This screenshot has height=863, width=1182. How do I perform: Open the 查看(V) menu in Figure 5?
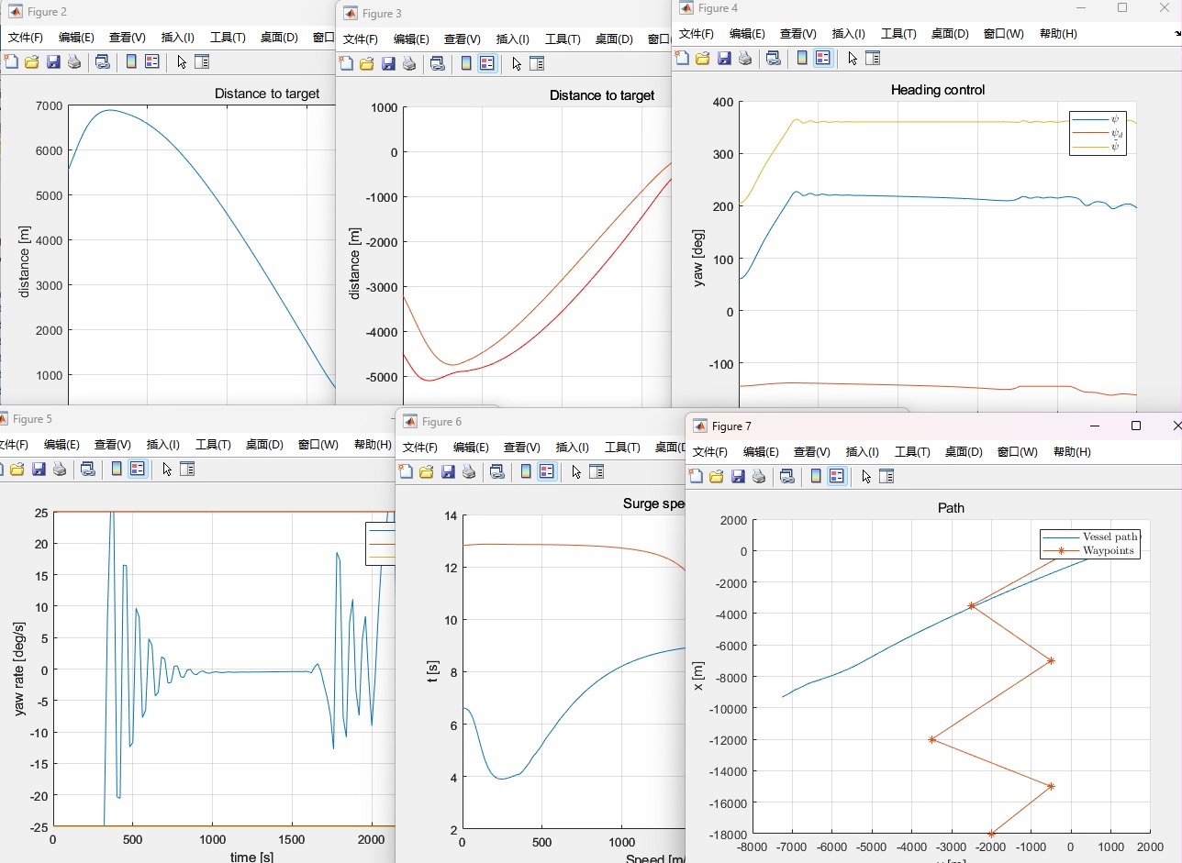point(113,445)
